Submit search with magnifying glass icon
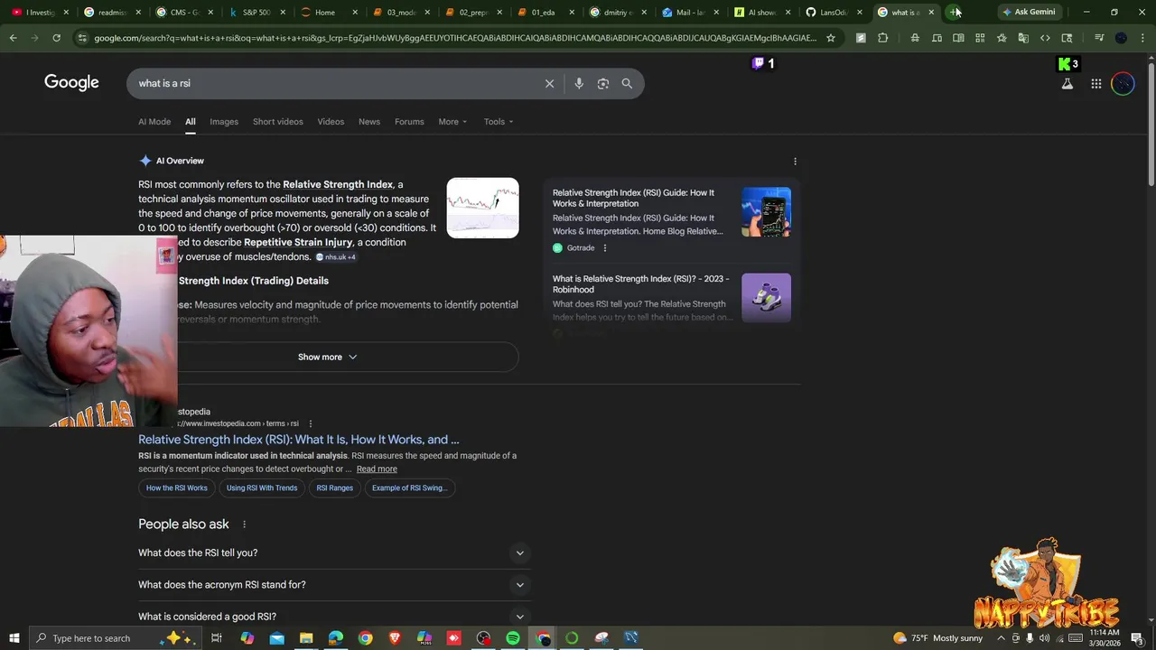The image size is (1156, 650). pos(627,83)
